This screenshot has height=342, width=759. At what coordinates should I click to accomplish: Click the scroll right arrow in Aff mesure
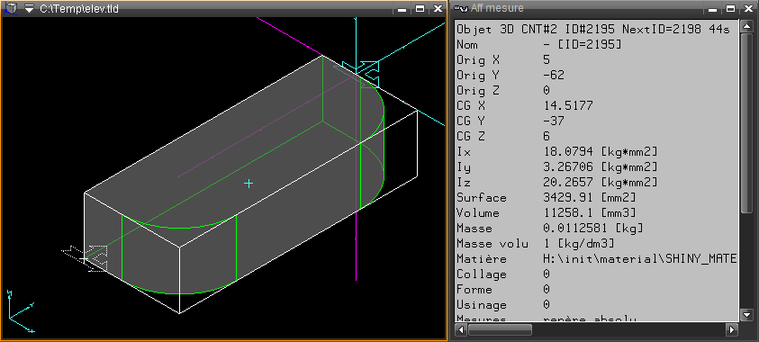pos(732,330)
